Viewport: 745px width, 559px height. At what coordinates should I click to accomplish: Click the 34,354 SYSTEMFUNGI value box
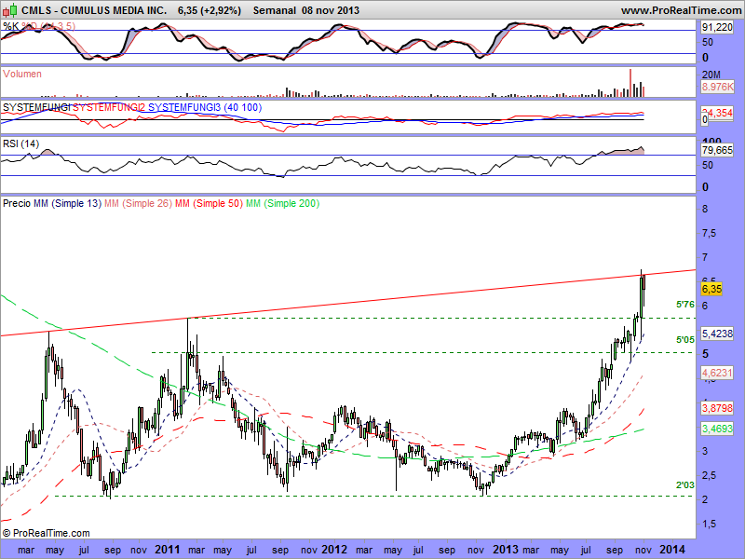point(717,113)
